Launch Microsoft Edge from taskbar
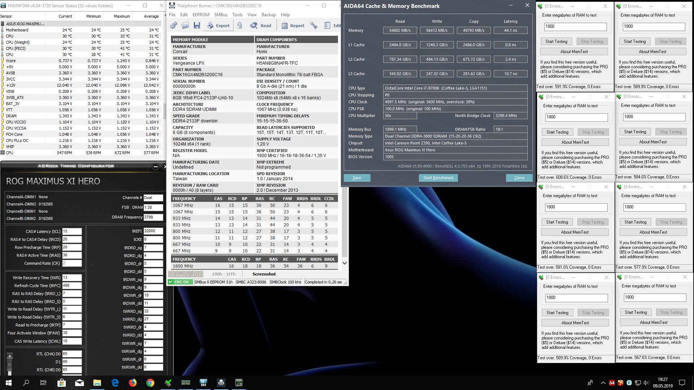The width and height of the screenshot is (694, 390). click(115, 383)
